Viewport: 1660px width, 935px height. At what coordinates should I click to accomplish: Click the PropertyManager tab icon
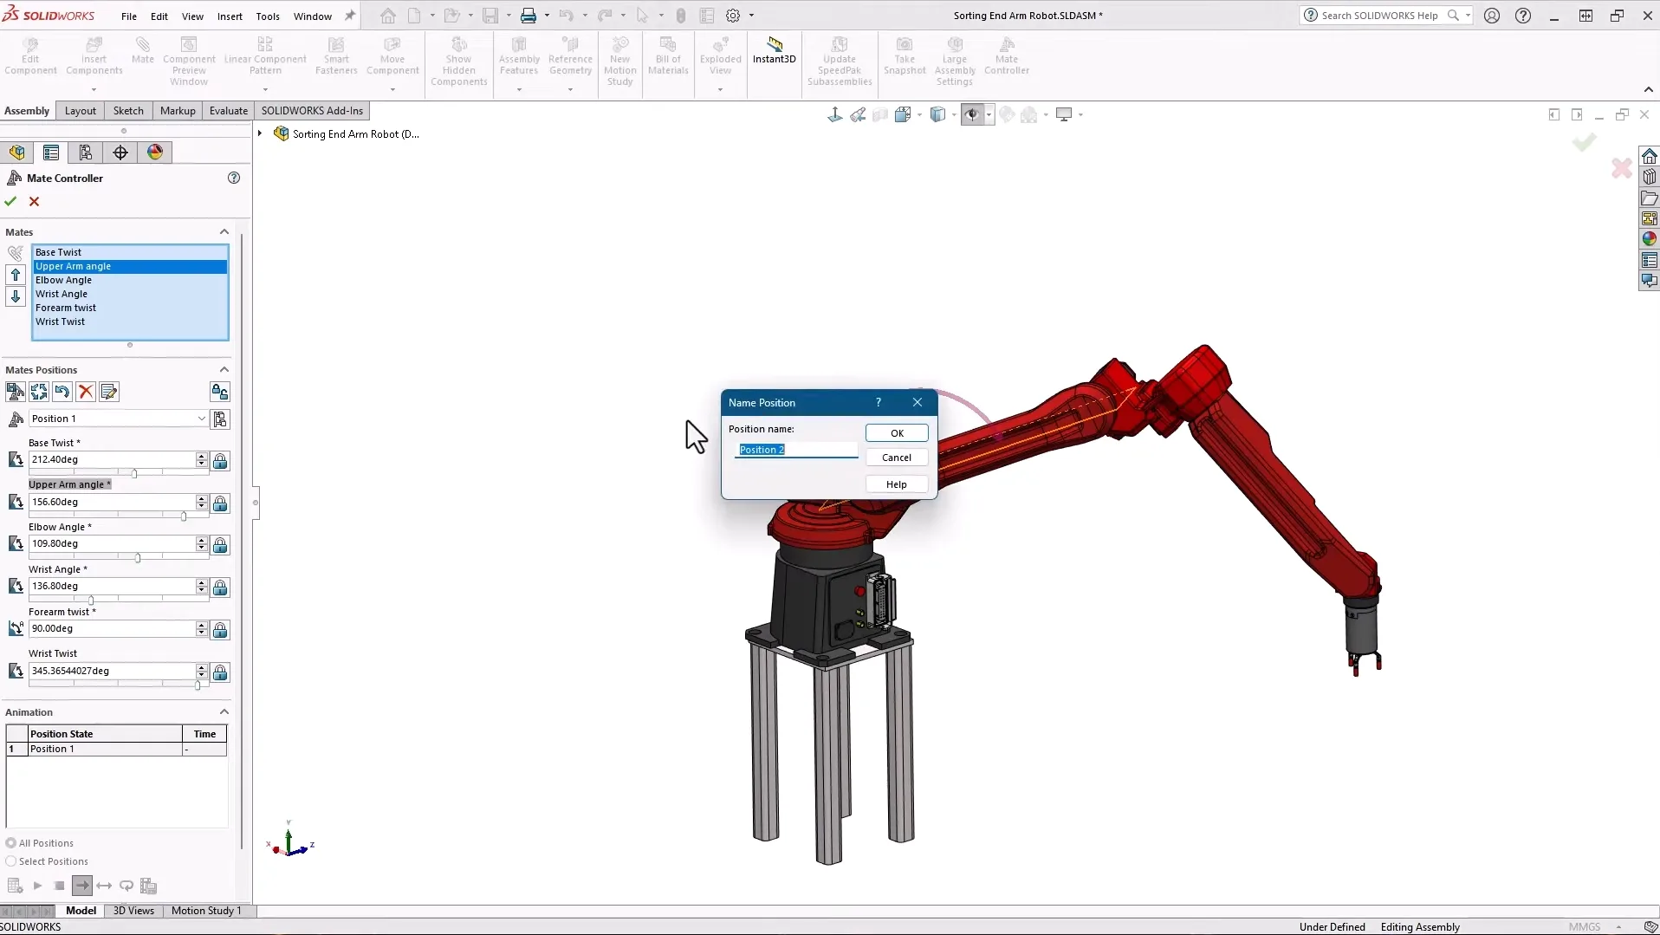51,153
